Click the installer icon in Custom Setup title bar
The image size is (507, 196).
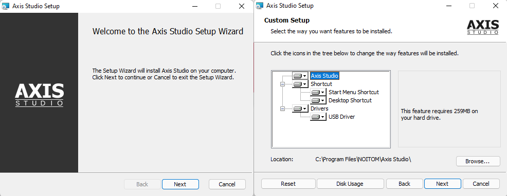259,6
